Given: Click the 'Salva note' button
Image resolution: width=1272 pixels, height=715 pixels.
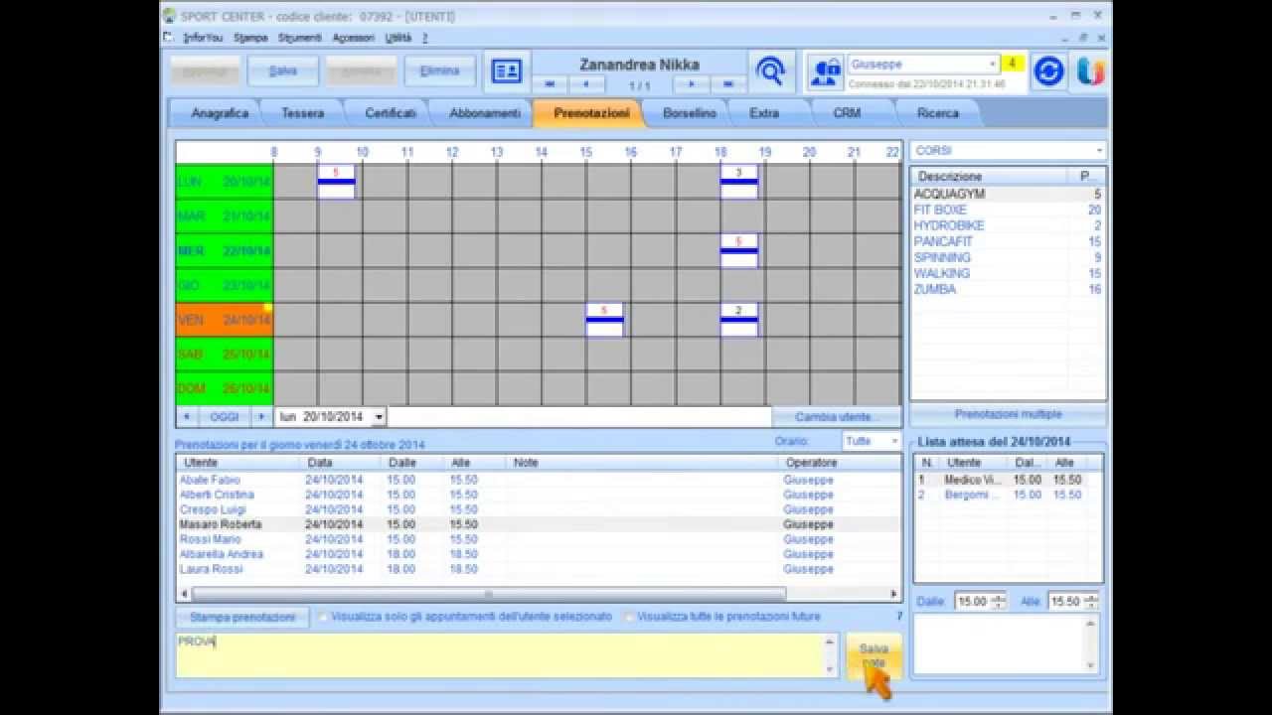Looking at the screenshot, I should (874, 655).
